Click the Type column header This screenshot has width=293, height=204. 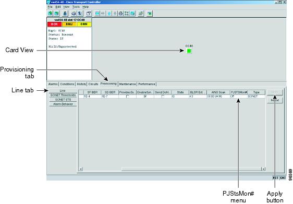(256, 92)
